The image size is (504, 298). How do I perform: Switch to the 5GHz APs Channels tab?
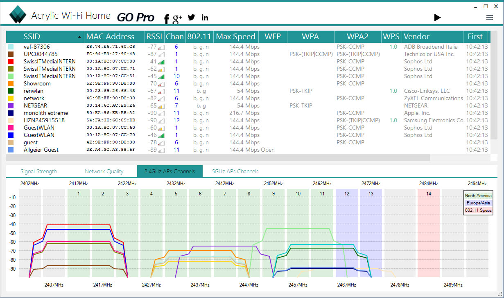235,171
